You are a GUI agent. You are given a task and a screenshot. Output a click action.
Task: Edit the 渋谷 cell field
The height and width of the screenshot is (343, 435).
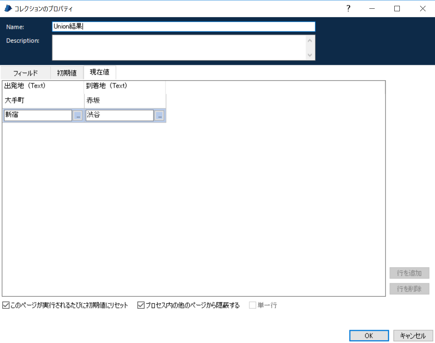119,115
